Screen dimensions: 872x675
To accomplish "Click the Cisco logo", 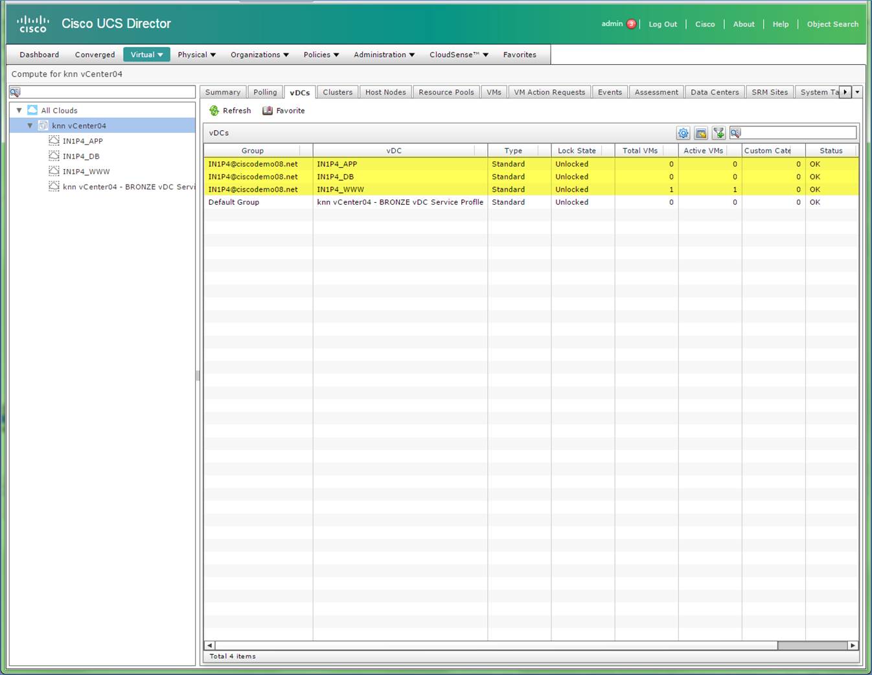I will coord(33,24).
